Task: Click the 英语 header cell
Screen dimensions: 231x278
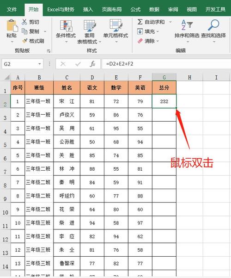Action: [140, 87]
